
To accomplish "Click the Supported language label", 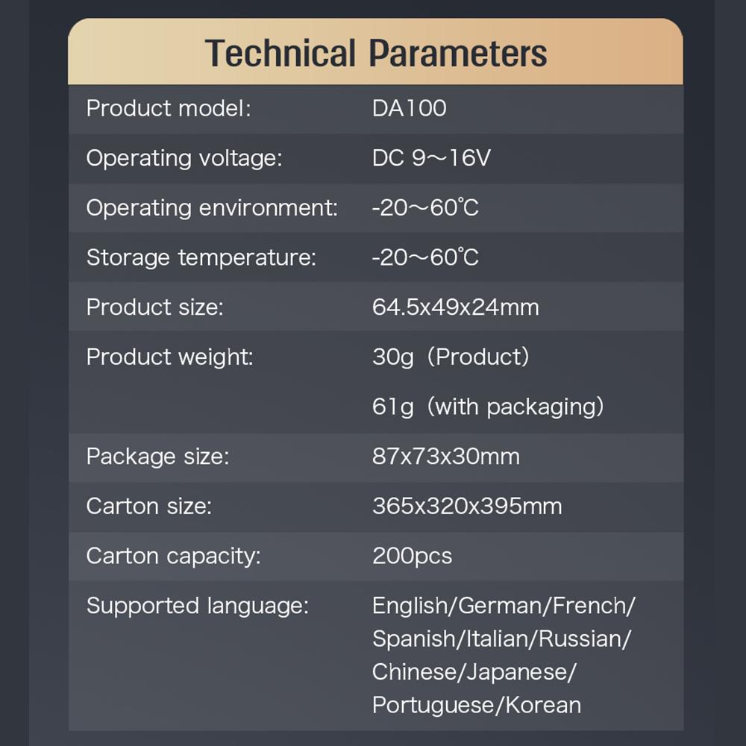I will click(x=198, y=605).
